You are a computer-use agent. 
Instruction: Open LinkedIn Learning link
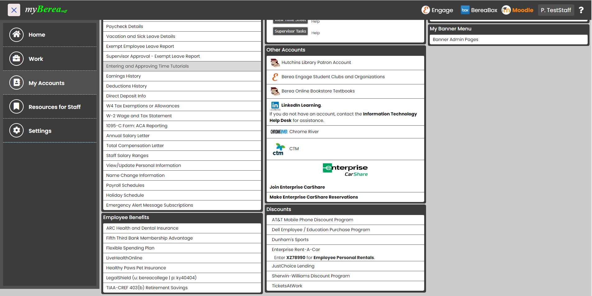(301, 105)
